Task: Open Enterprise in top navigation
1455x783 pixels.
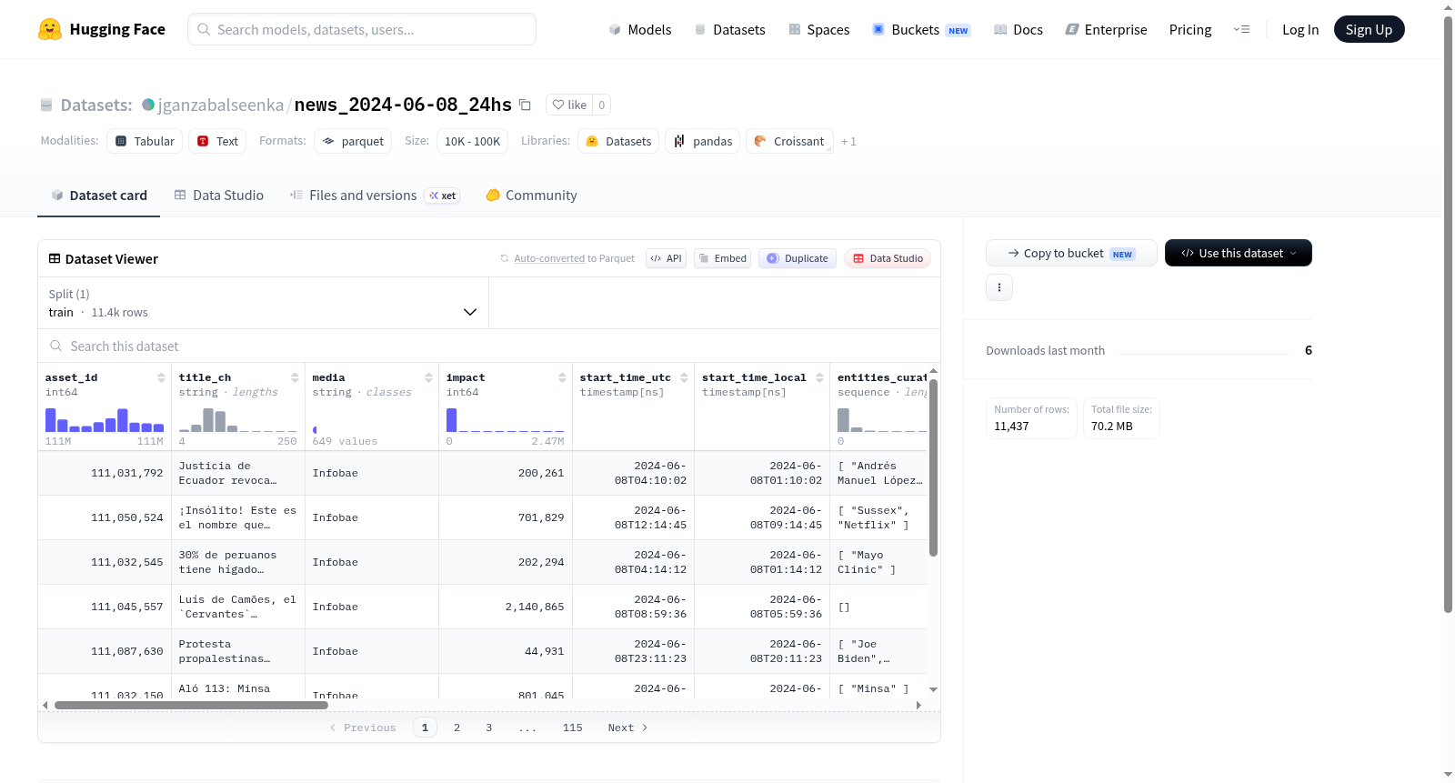Action: tap(1106, 29)
